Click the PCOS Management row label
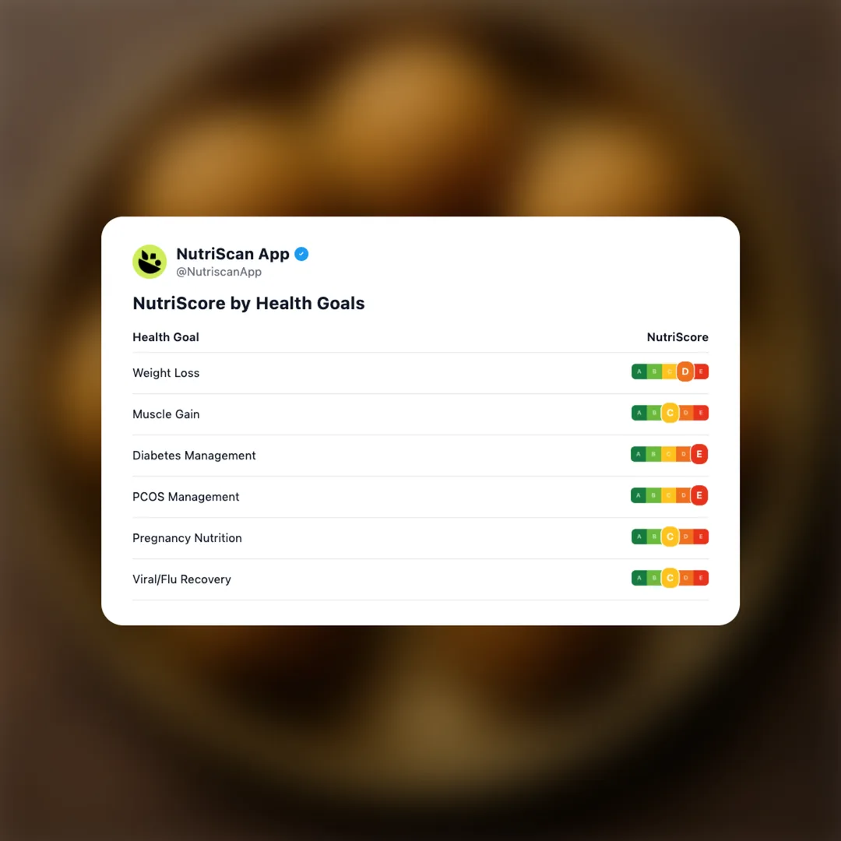Screen dimensions: 841x841 (186, 497)
